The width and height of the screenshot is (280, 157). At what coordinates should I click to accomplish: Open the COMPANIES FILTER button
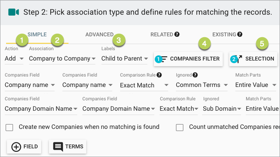tap(188, 59)
